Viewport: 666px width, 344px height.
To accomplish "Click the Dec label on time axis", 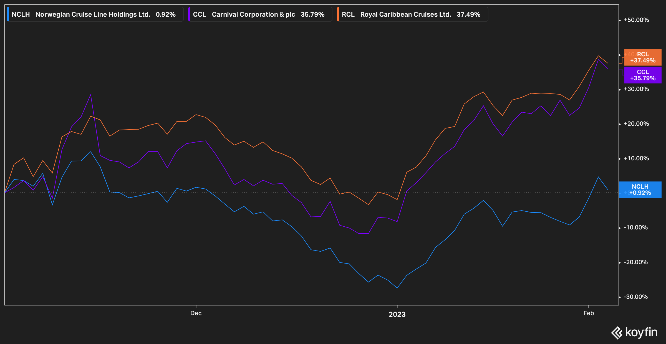I will 196,313.
